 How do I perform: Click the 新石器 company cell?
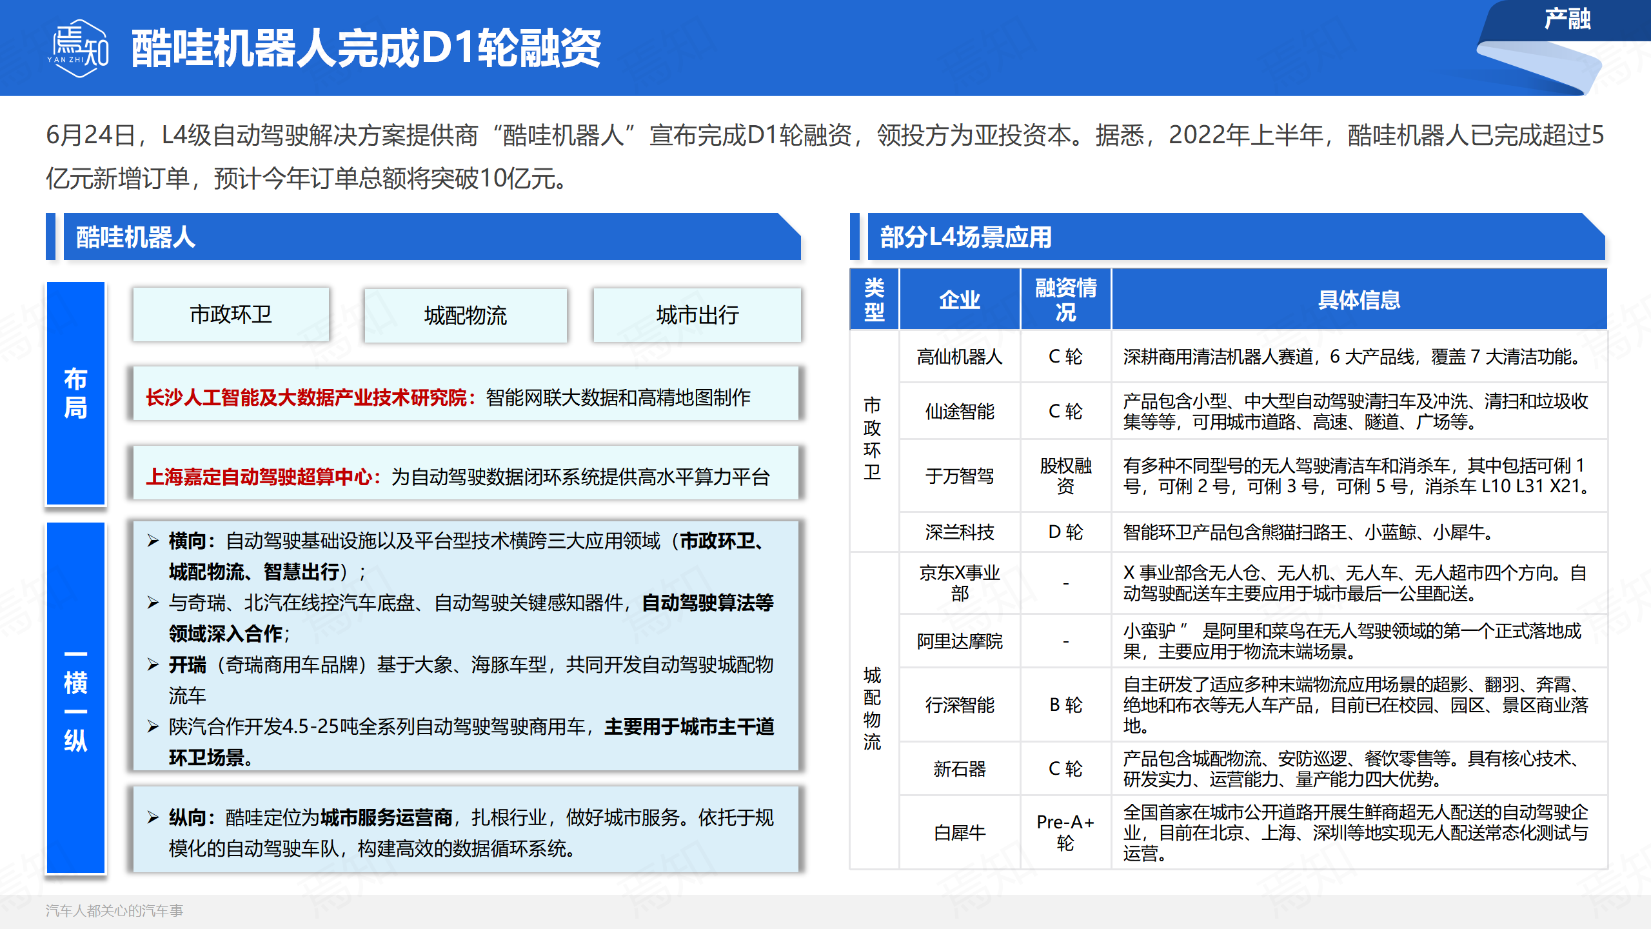(x=959, y=768)
